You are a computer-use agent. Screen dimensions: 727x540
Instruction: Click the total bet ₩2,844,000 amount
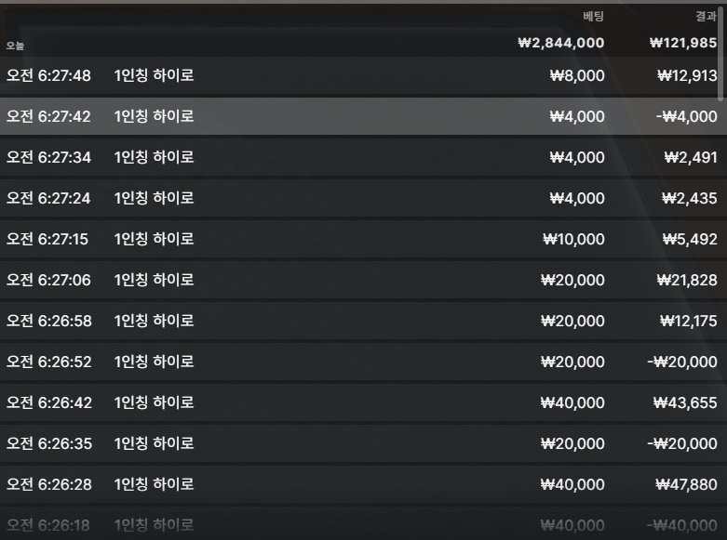561,43
